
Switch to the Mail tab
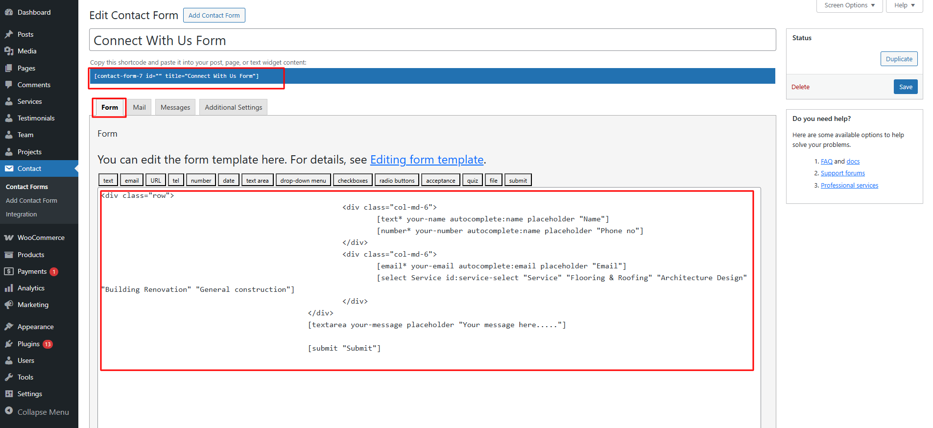pos(139,107)
